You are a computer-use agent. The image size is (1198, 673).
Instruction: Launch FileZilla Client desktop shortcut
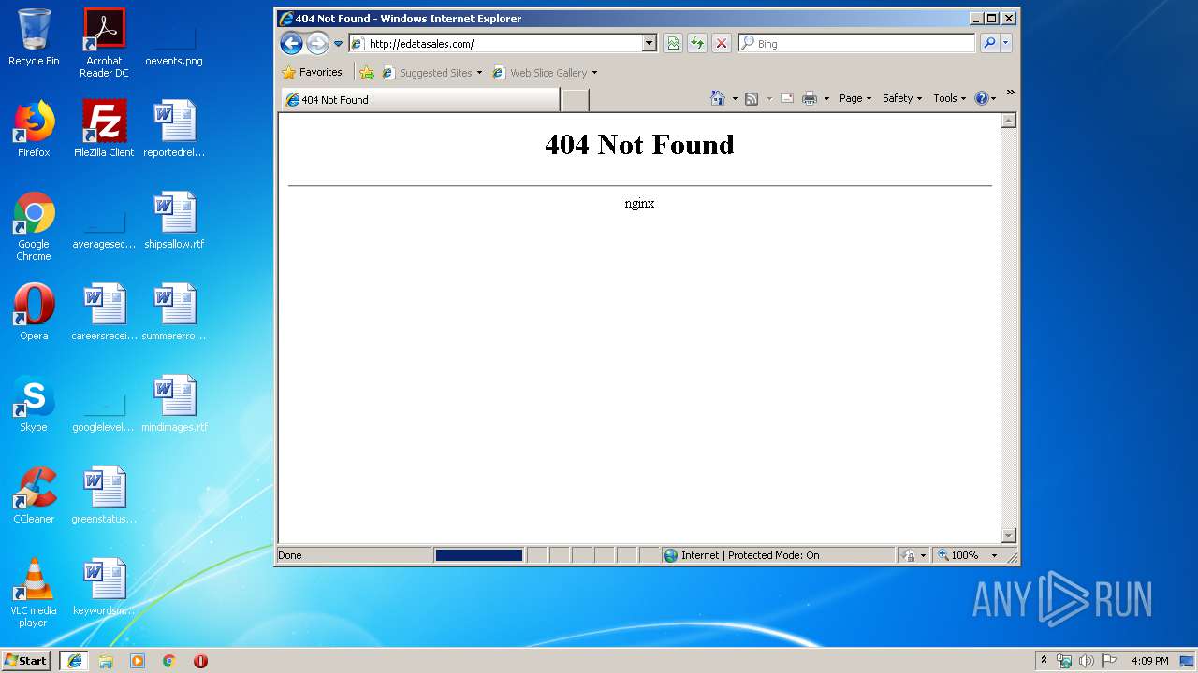(x=104, y=129)
